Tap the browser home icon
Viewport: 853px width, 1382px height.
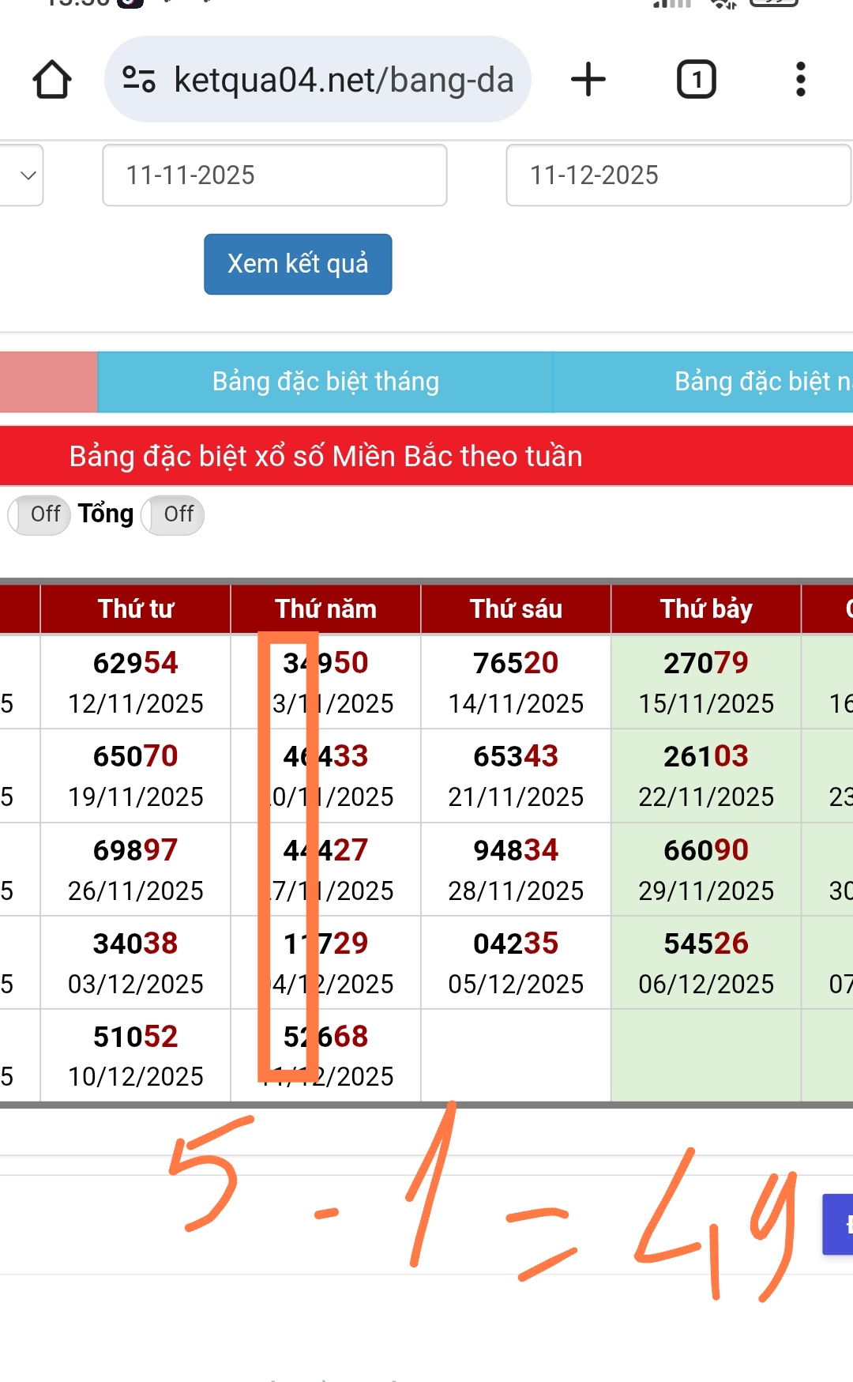coord(52,80)
